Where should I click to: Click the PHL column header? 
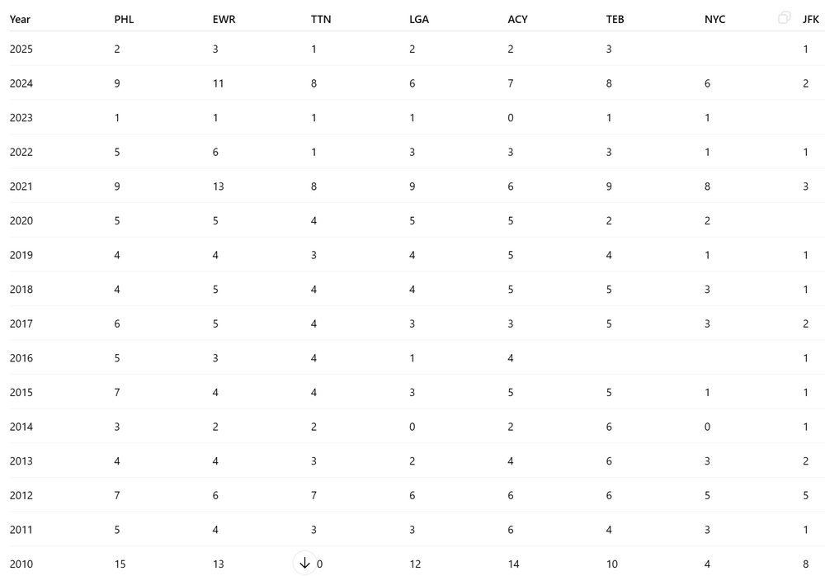pos(125,20)
